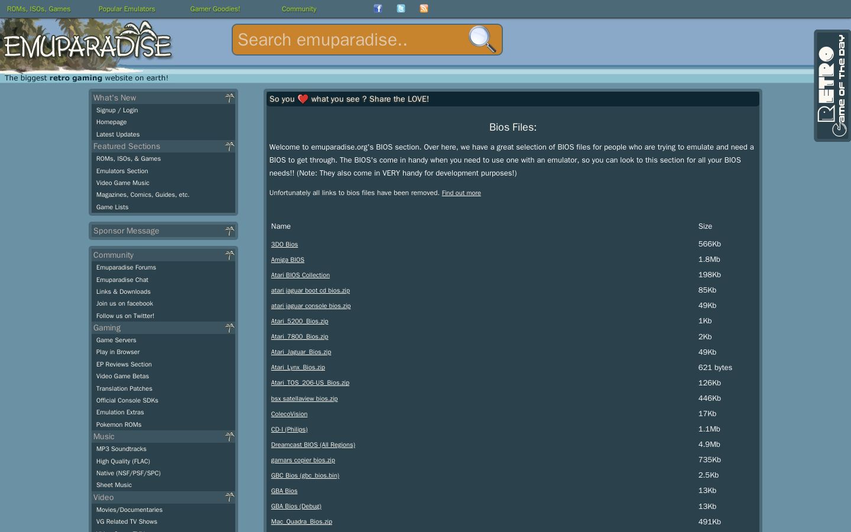This screenshot has width=851, height=532.
Task: Open Latest Updates link
Action: 118,134
